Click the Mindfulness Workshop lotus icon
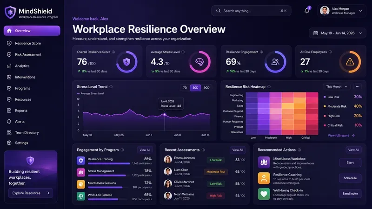The width and height of the screenshot is (372, 209). [x=264, y=162]
